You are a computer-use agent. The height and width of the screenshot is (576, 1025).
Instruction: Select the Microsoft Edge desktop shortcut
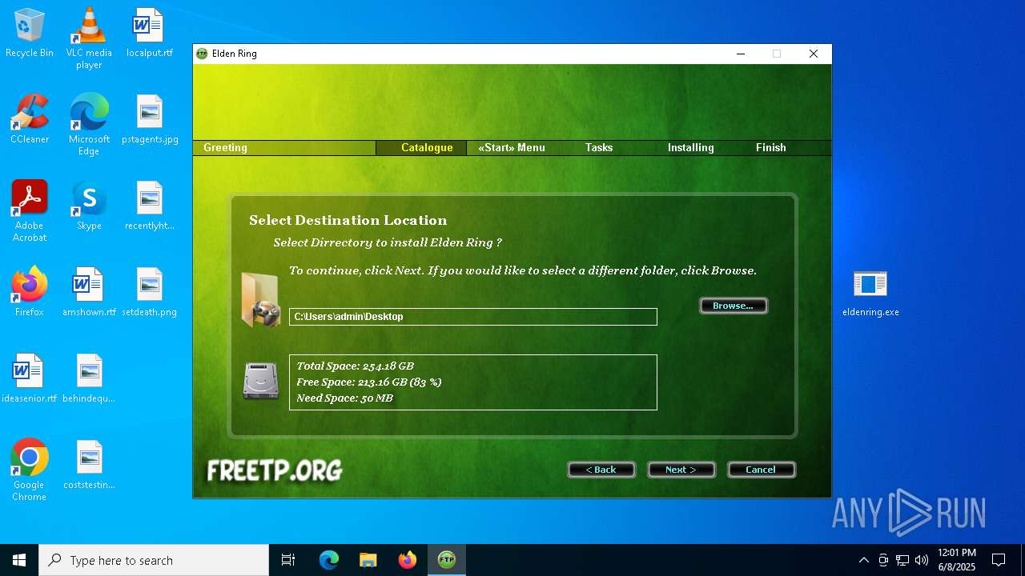[89, 125]
